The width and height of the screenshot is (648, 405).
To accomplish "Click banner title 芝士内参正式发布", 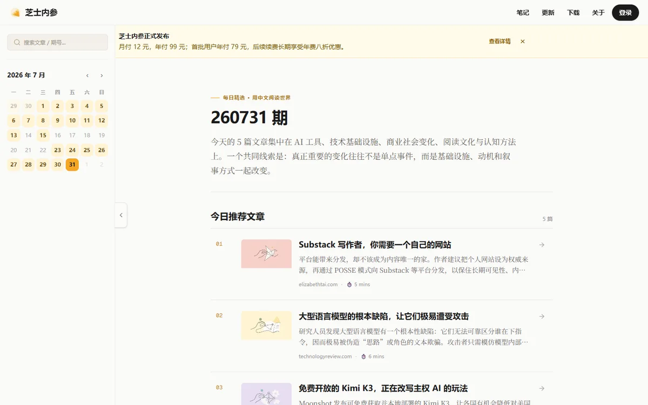I will point(144,36).
